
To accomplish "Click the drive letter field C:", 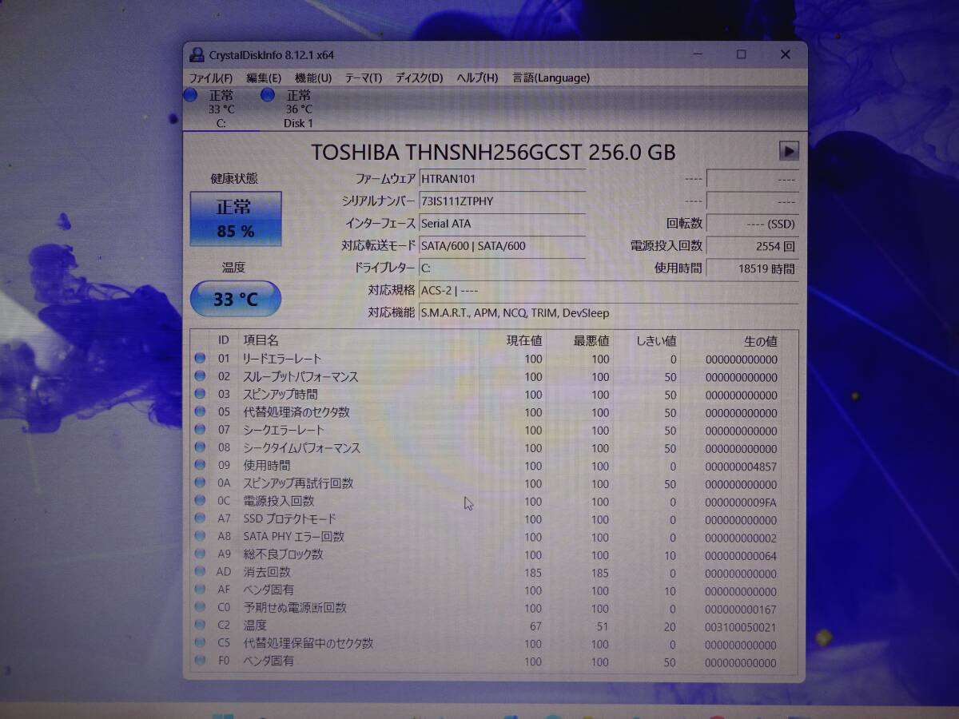I will (503, 268).
